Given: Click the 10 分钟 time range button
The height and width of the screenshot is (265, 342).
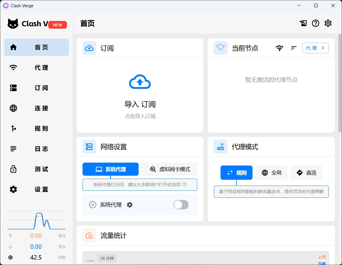Looking at the screenshot, I should [107, 258].
